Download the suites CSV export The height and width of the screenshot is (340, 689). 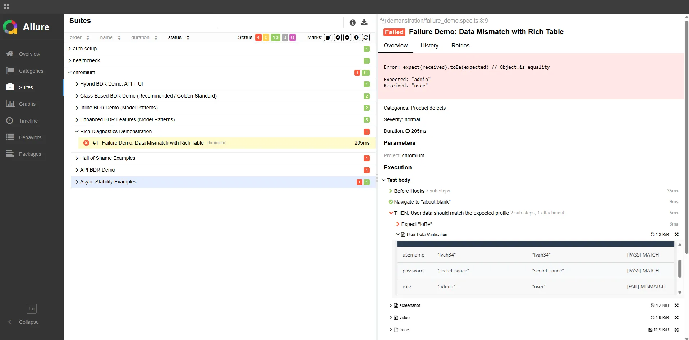[364, 22]
